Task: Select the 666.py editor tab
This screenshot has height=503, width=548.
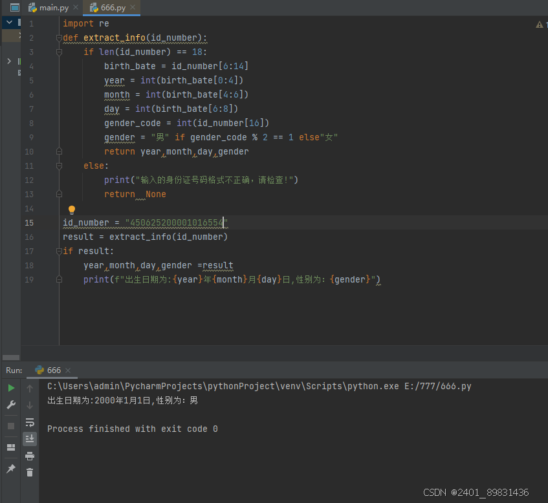Action: (x=107, y=7)
